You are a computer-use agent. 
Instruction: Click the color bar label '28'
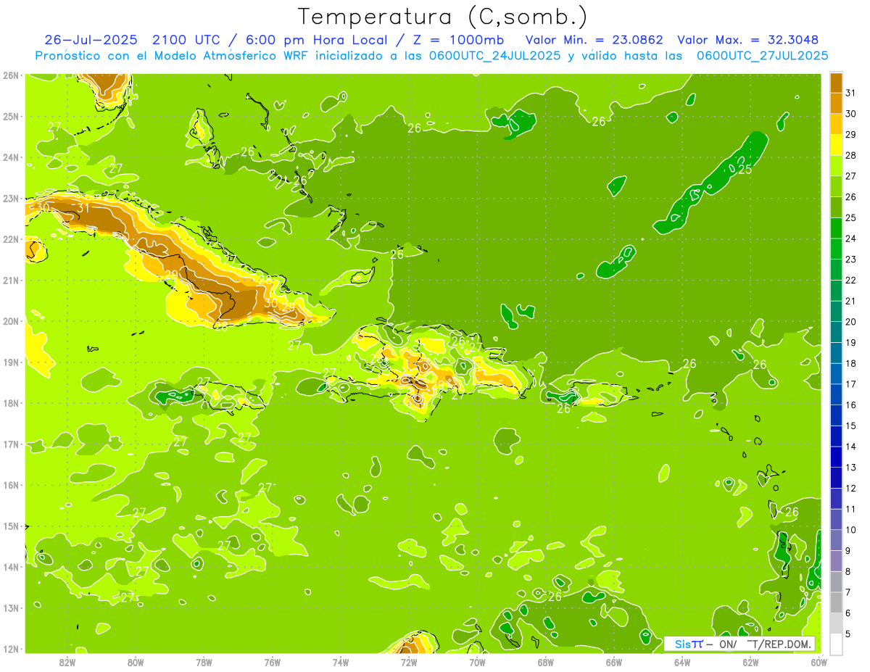tap(851, 155)
